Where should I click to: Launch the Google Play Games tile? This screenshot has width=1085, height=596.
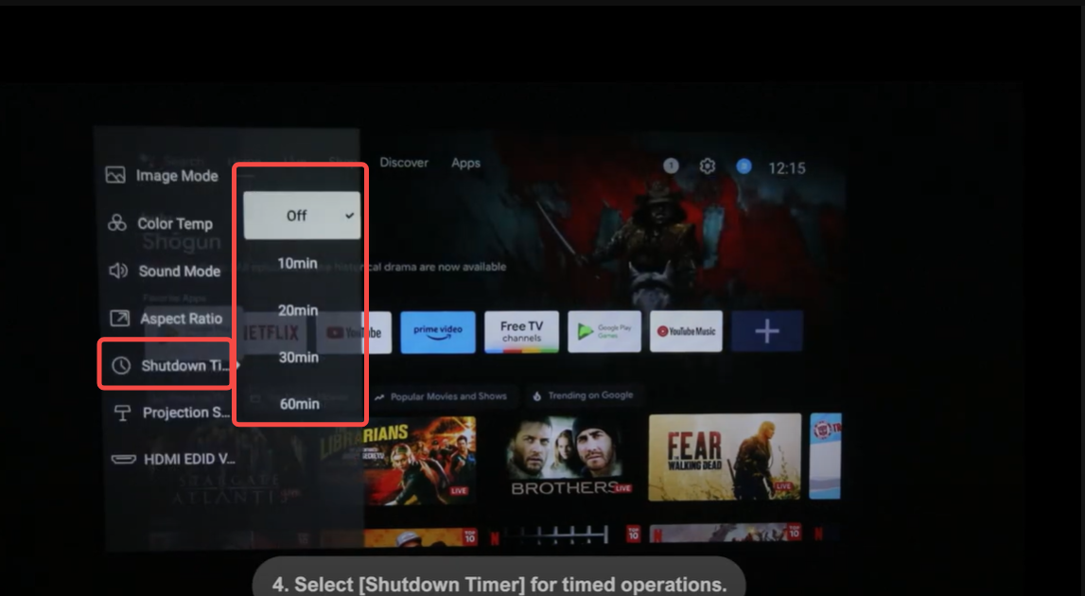pos(604,331)
